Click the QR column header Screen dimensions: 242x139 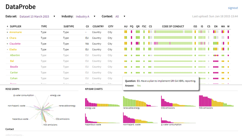[138, 26]
